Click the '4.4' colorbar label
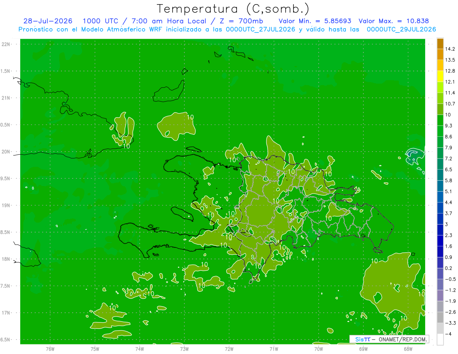Image resolution: width=458 pixels, height=354 pixels. coord(449,202)
